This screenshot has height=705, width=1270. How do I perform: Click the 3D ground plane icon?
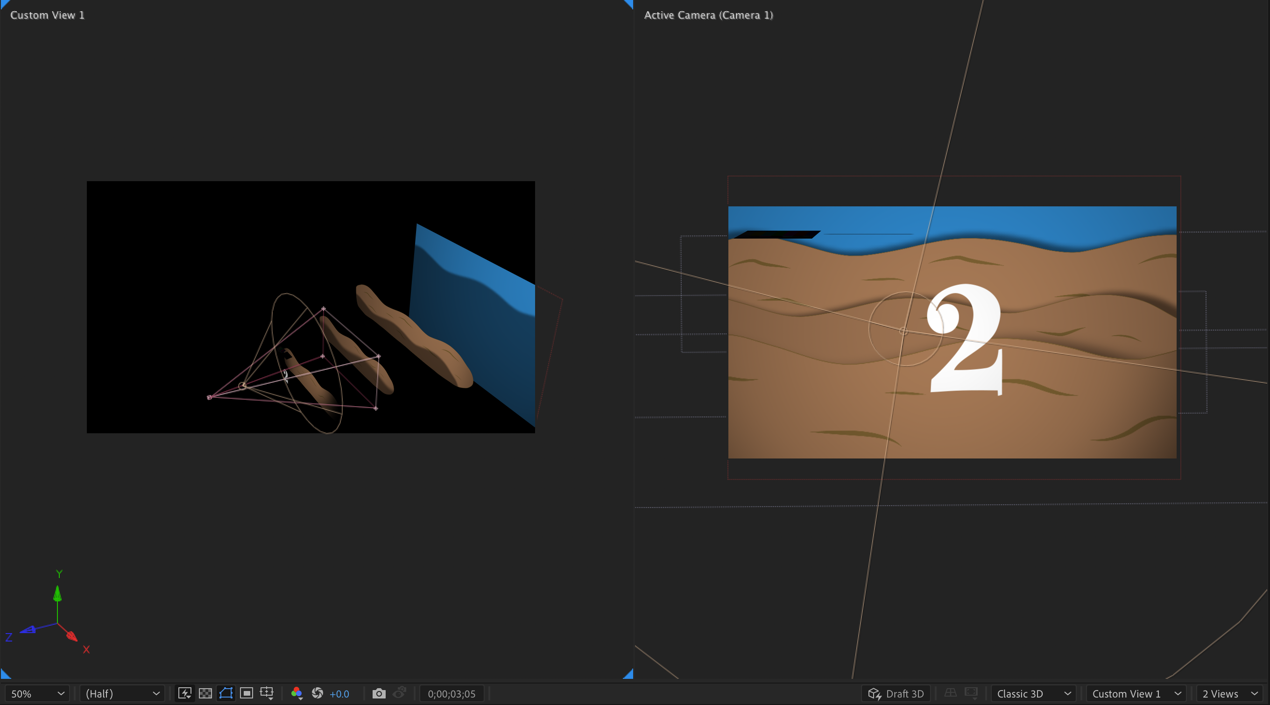(951, 693)
